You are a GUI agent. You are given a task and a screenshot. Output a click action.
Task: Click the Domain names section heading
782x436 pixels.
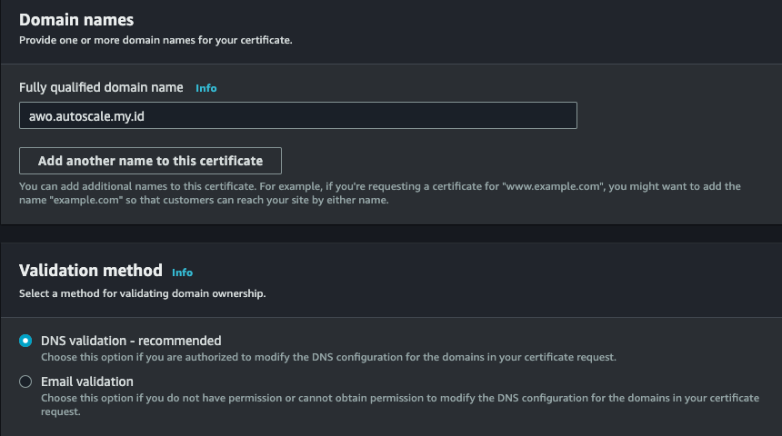click(76, 19)
